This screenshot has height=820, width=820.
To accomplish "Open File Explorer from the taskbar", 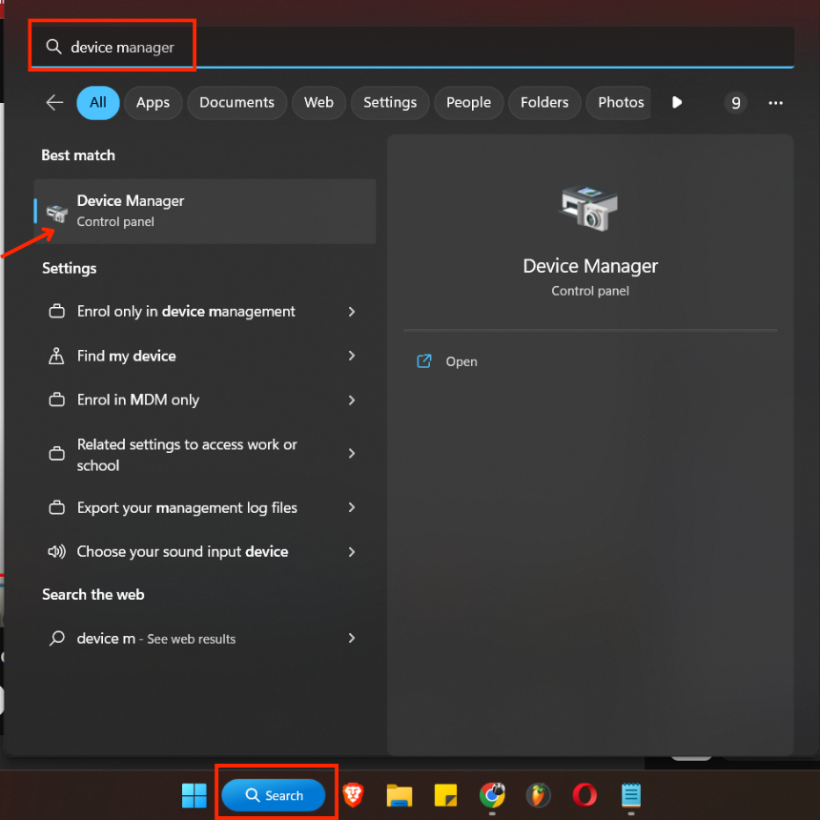I will click(x=399, y=795).
